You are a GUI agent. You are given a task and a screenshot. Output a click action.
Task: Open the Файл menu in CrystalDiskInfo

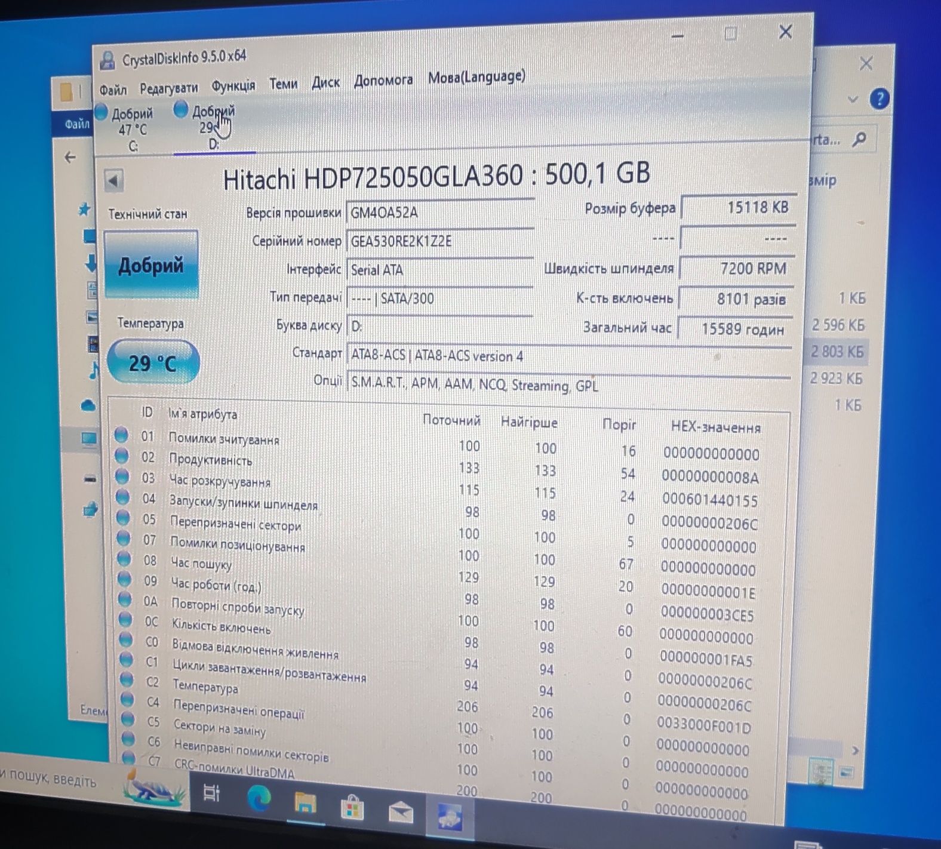tap(113, 90)
